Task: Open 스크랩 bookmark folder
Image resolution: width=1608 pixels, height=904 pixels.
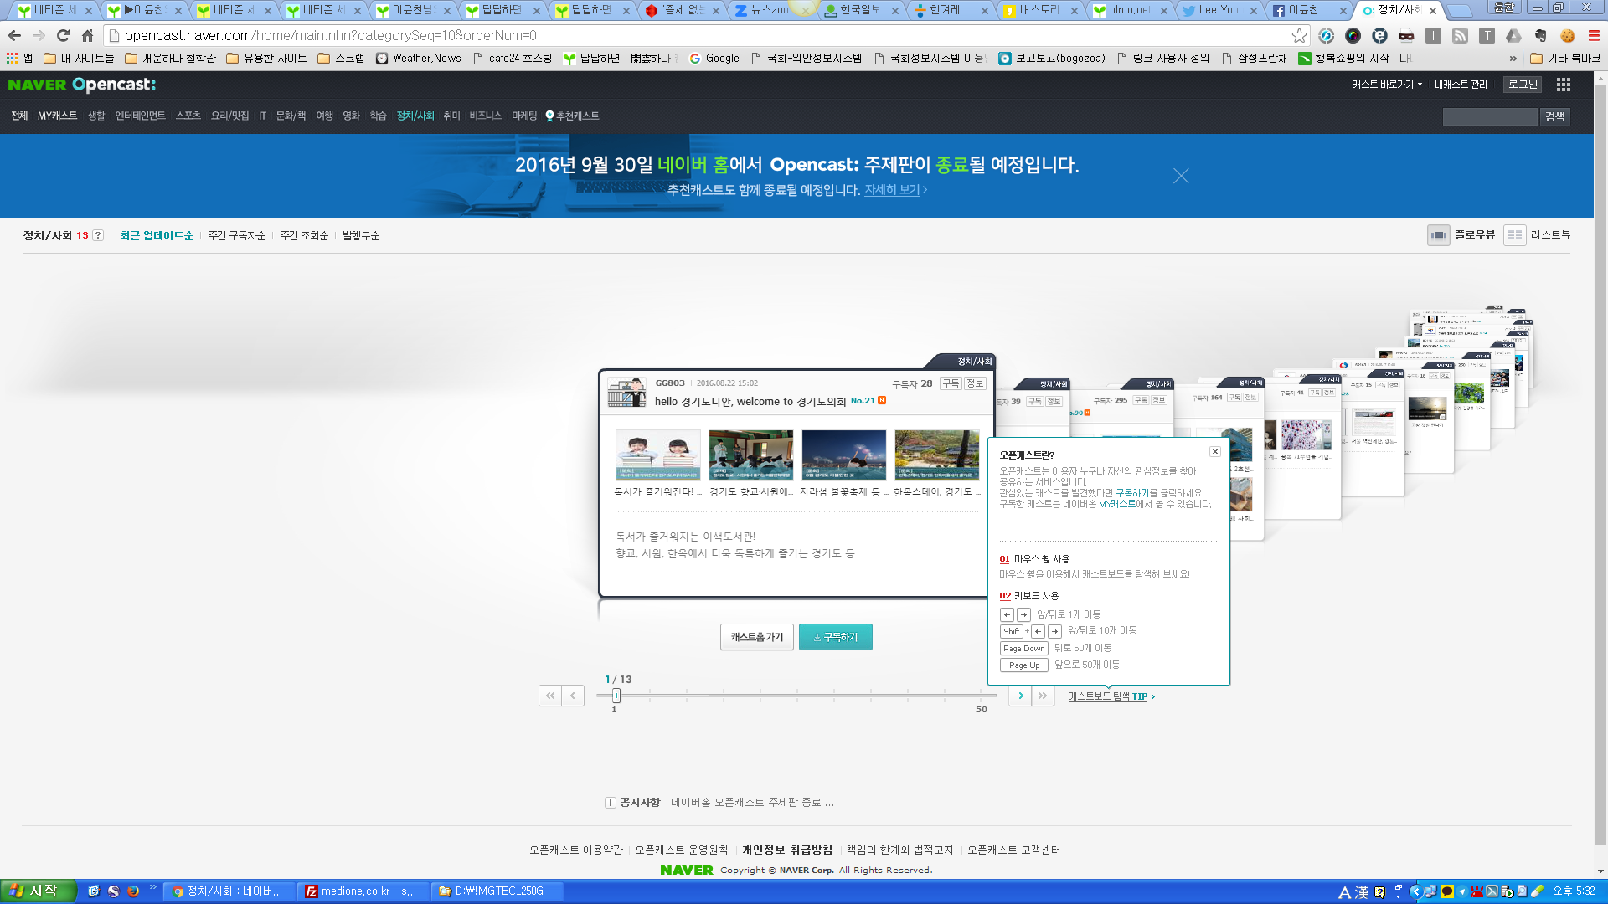Action: [x=341, y=59]
